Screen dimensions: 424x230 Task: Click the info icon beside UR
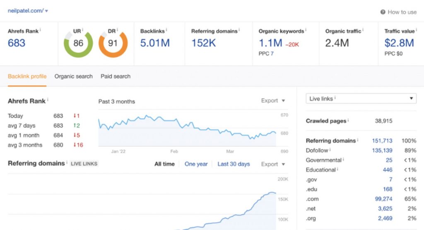pos(82,29)
